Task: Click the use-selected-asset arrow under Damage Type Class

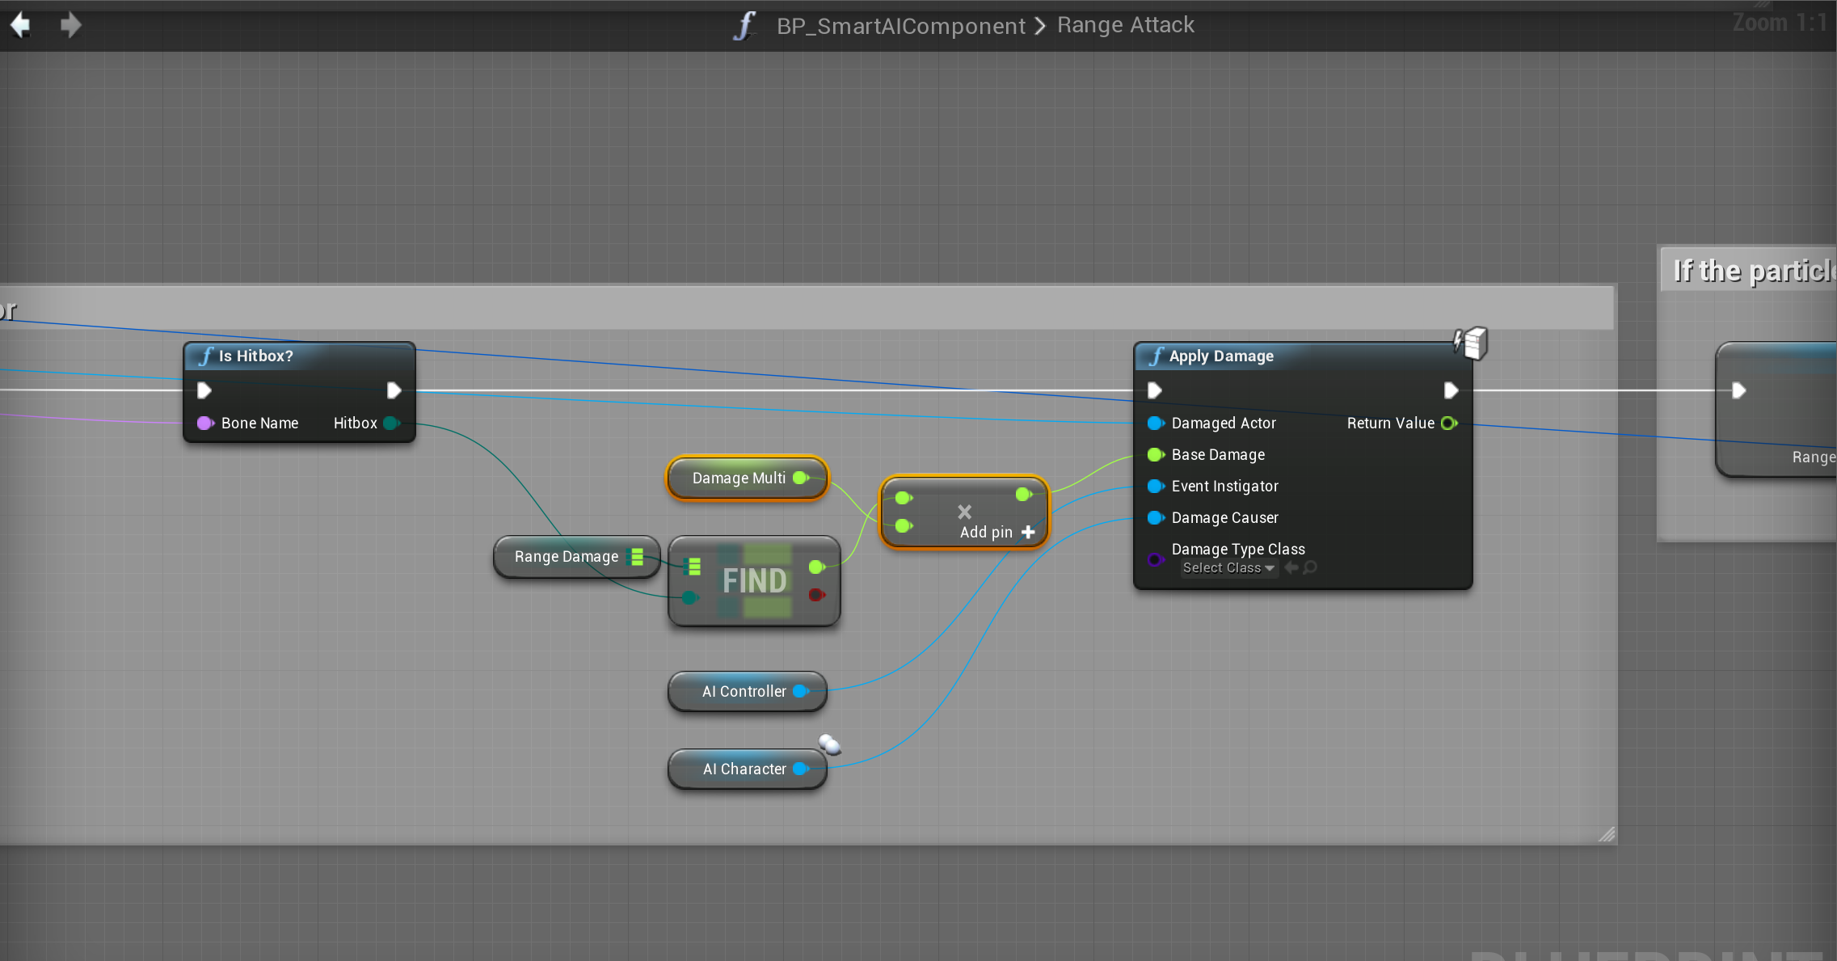Action: [x=1291, y=567]
